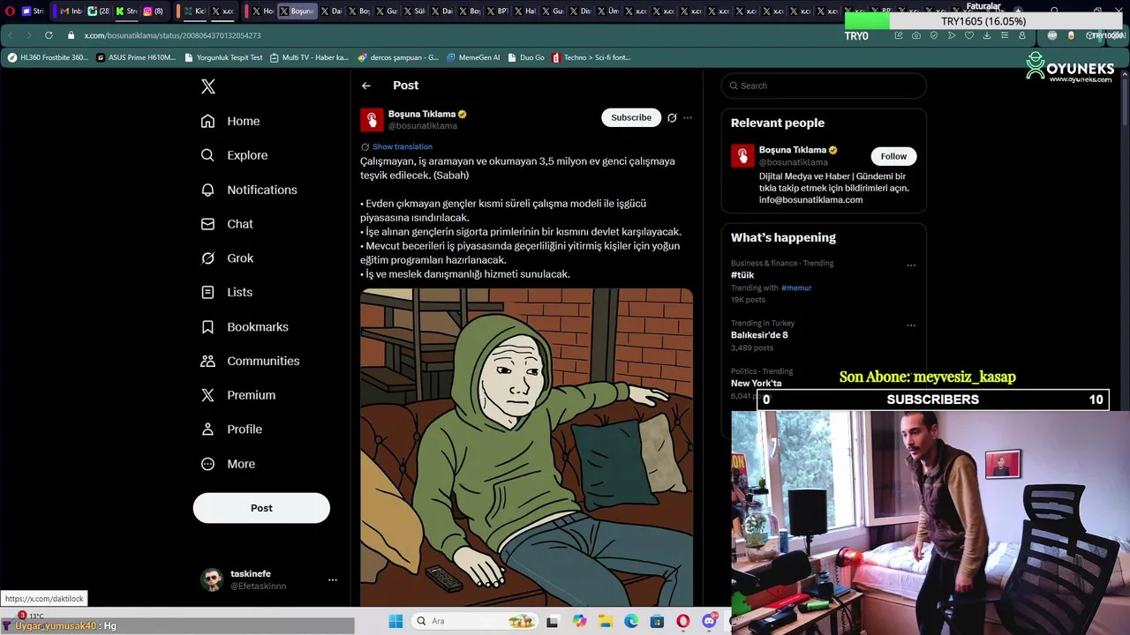Open Profile in the sidebar
The image size is (1130, 635).
pos(231,430)
